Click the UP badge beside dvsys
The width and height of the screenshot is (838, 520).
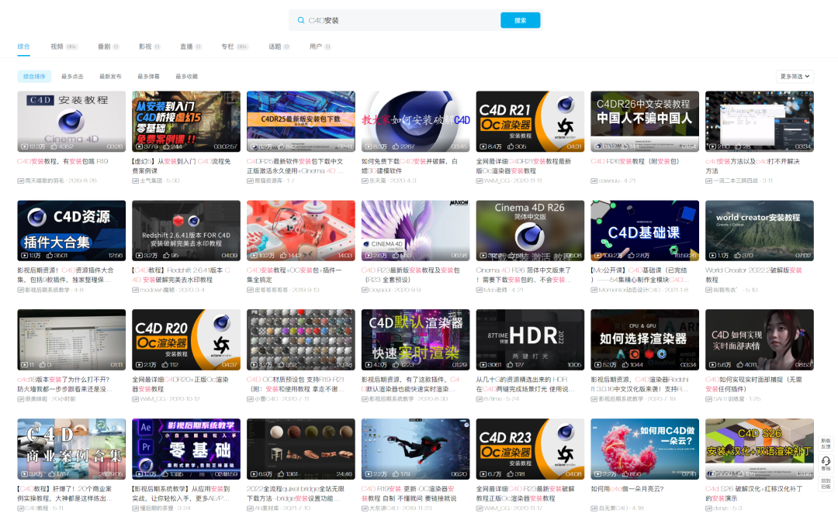(708, 508)
